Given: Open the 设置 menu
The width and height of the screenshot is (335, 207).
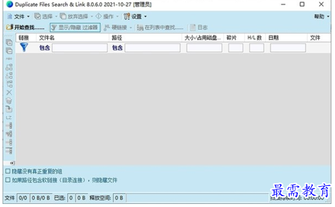Looking at the screenshot, I should [135, 17].
